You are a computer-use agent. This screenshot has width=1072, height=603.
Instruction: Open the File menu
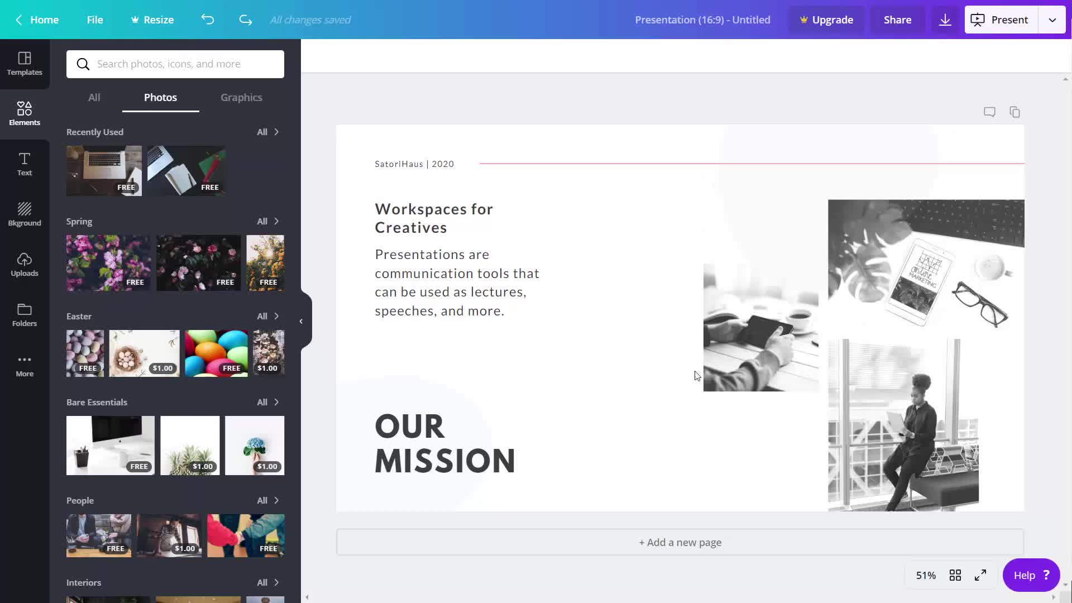95,20
